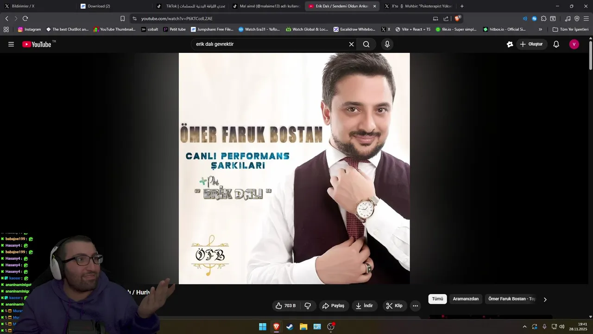Click the video player album artwork
The width and height of the screenshot is (593, 334).
[294, 168]
